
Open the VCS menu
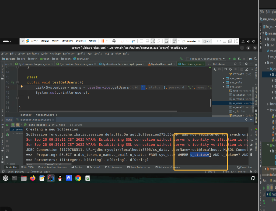click(x=107, y=53)
